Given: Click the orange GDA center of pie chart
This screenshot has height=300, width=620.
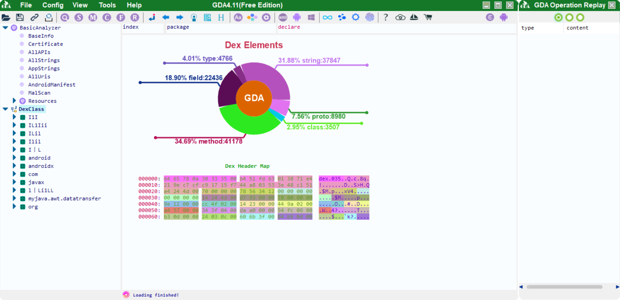Looking at the screenshot, I should pos(254,98).
